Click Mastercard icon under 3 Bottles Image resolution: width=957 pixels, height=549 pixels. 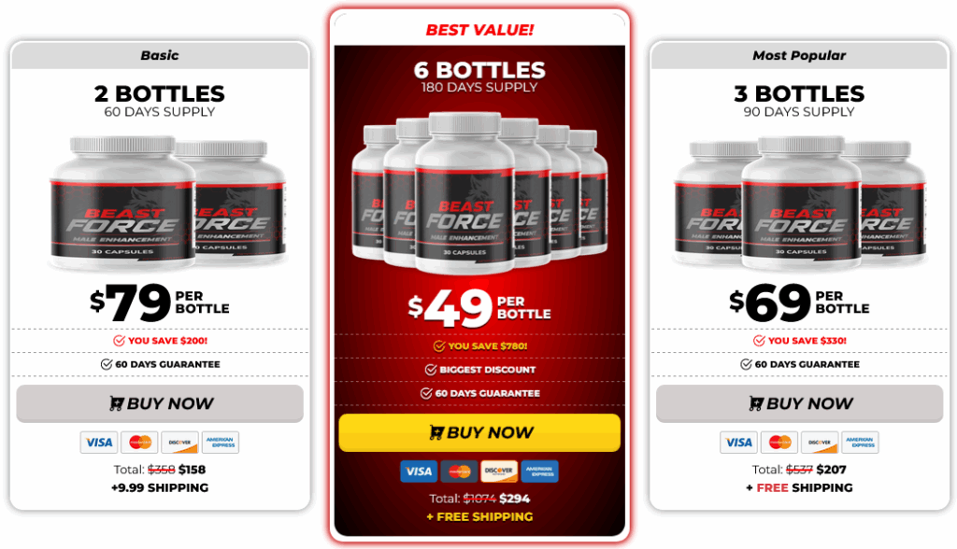coord(779,443)
